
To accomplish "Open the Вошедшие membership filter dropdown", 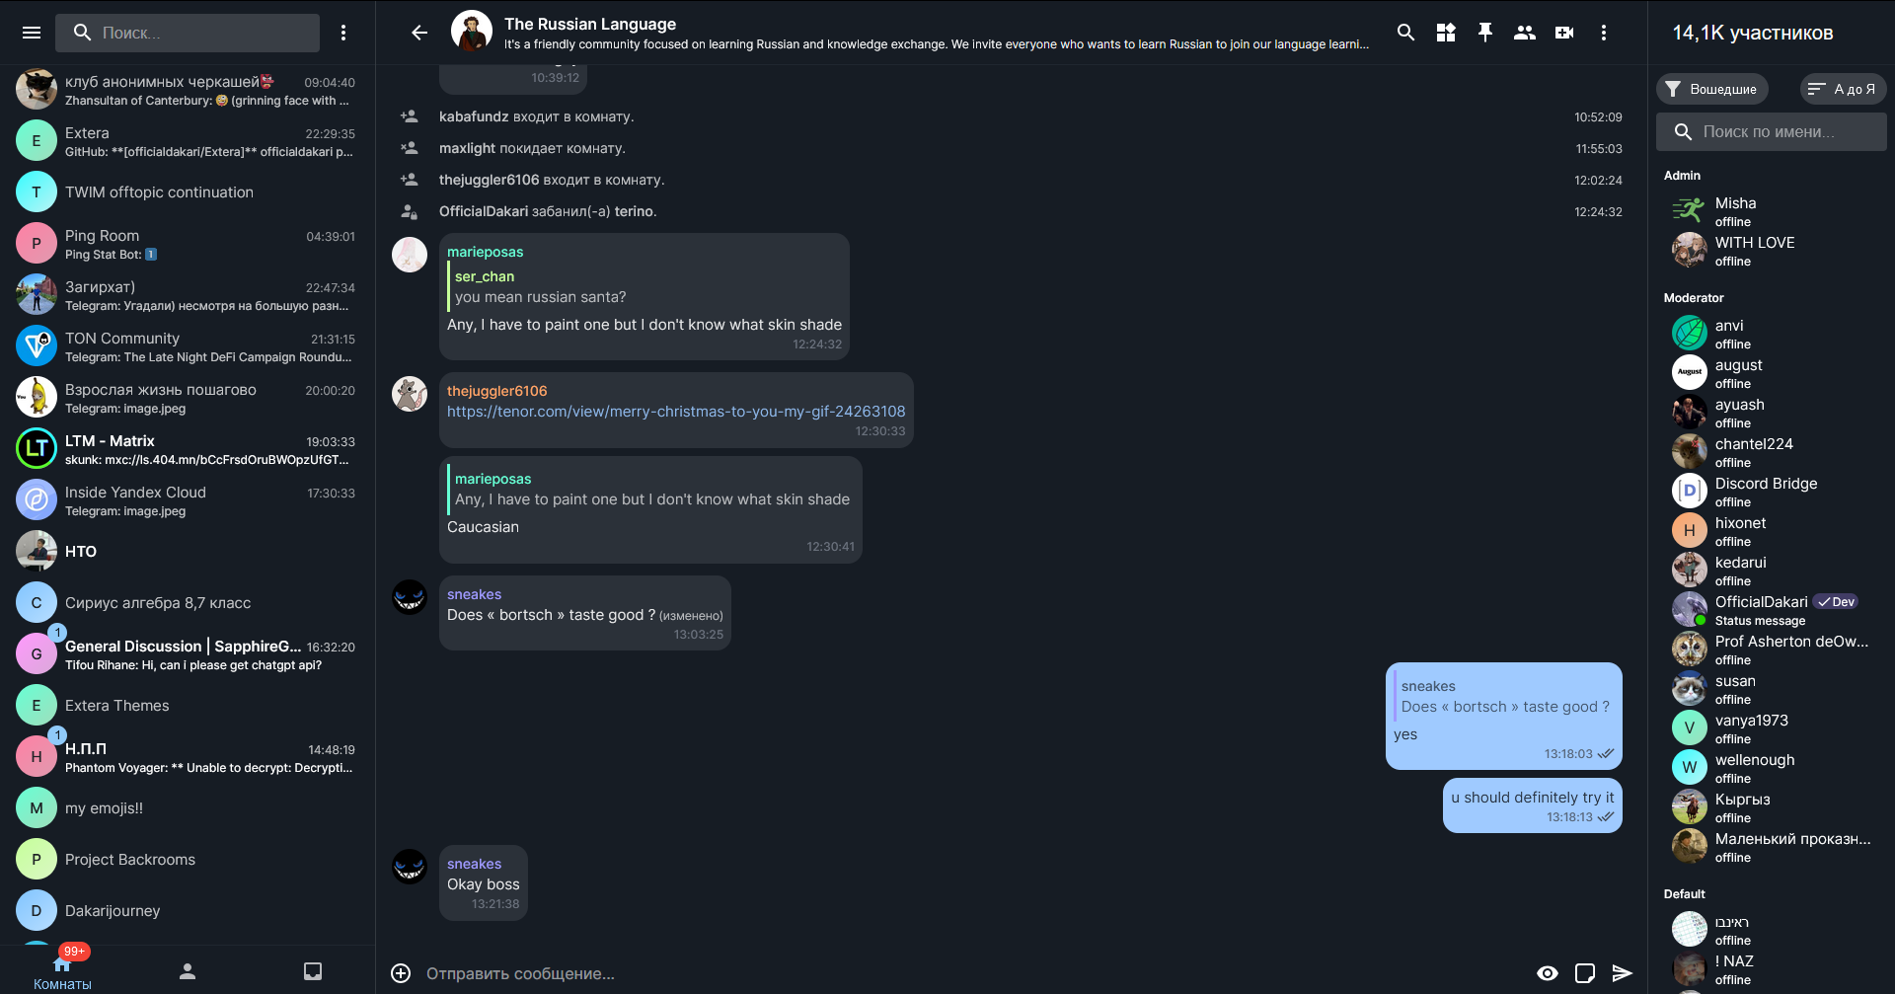I will [1712, 89].
